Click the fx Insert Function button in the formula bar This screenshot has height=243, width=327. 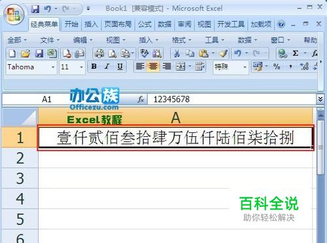tap(141, 100)
